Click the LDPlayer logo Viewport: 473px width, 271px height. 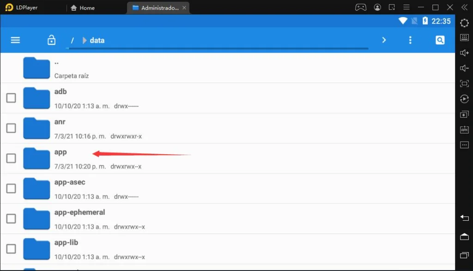click(x=9, y=7)
